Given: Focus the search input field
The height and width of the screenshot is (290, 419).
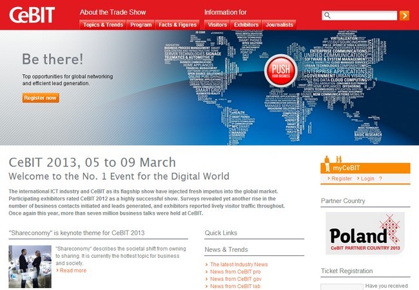Looking at the screenshot, I should [x=360, y=15].
